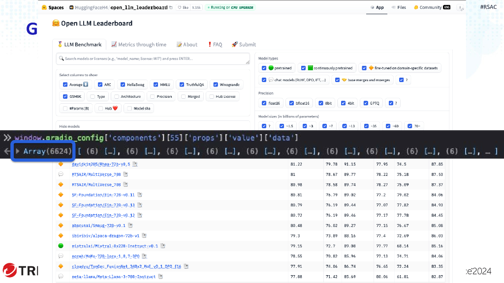Screen dimensions: 504x283
Task: Switch to Metrics through time tab
Action: click(x=139, y=45)
